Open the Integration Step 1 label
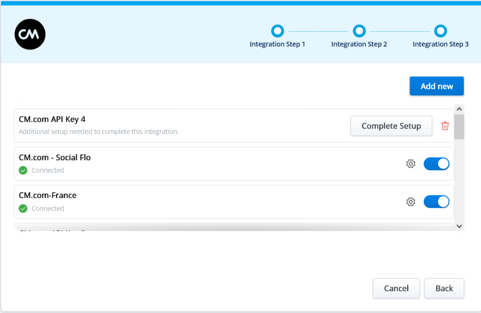 (x=277, y=44)
